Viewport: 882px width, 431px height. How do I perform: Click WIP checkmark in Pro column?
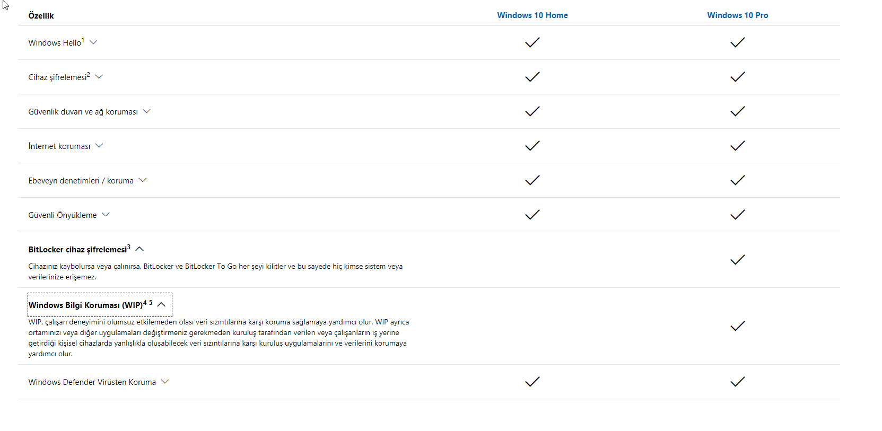pos(737,326)
